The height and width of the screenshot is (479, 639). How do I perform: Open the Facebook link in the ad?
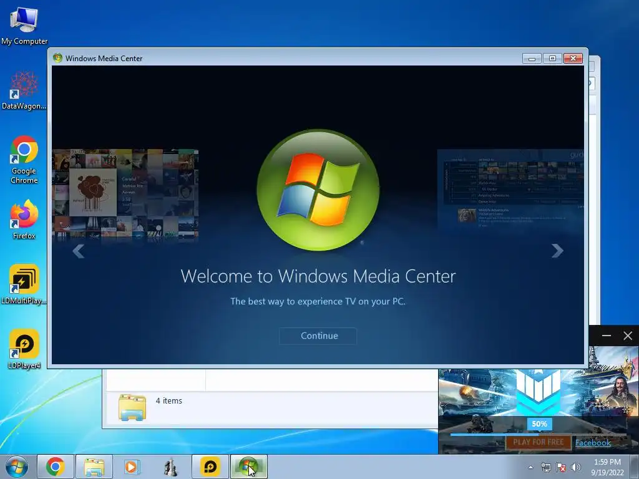(593, 443)
